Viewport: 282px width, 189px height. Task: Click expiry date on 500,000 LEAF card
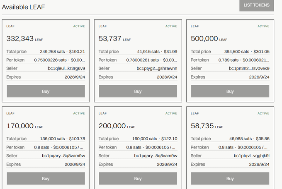tap(259, 77)
